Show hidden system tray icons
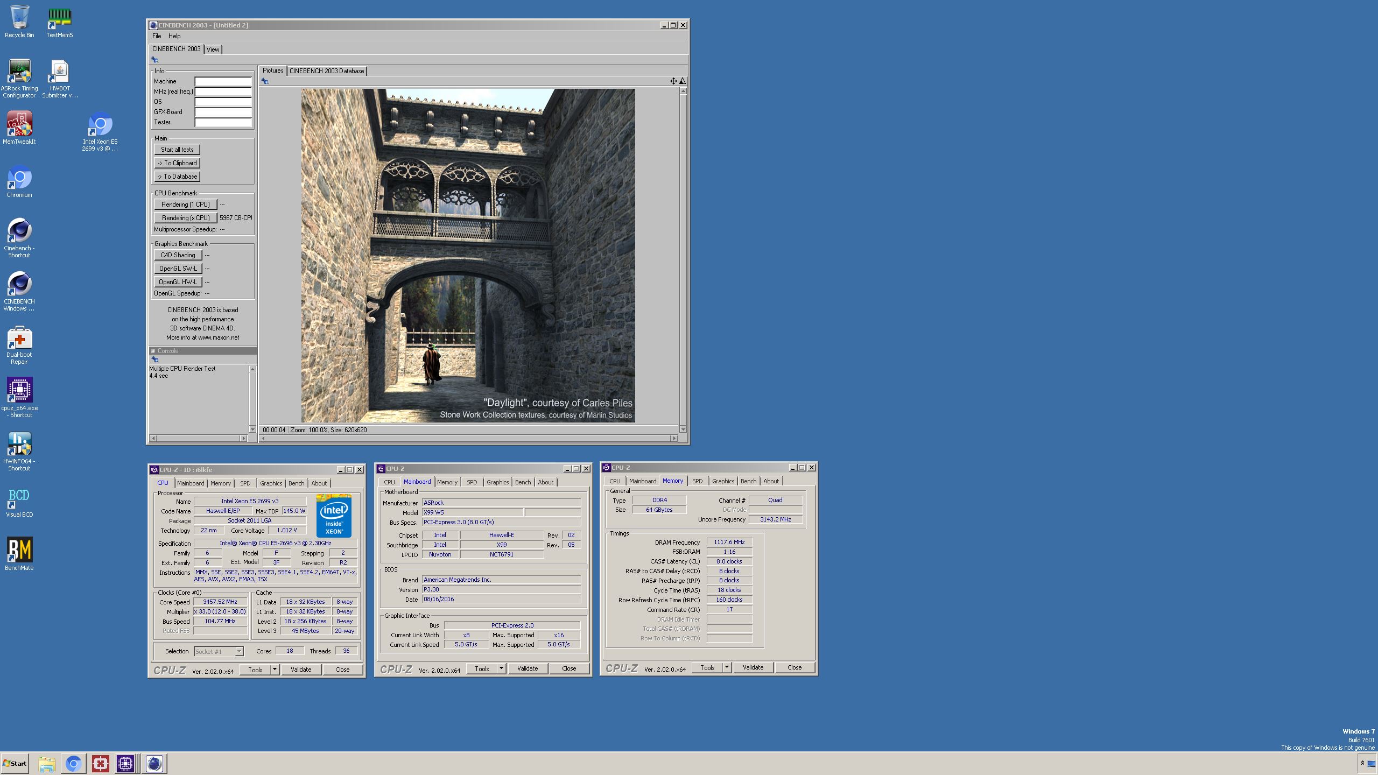 [x=1362, y=763]
